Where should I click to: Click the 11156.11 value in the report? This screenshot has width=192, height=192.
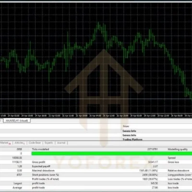click(x=17, y=162)
